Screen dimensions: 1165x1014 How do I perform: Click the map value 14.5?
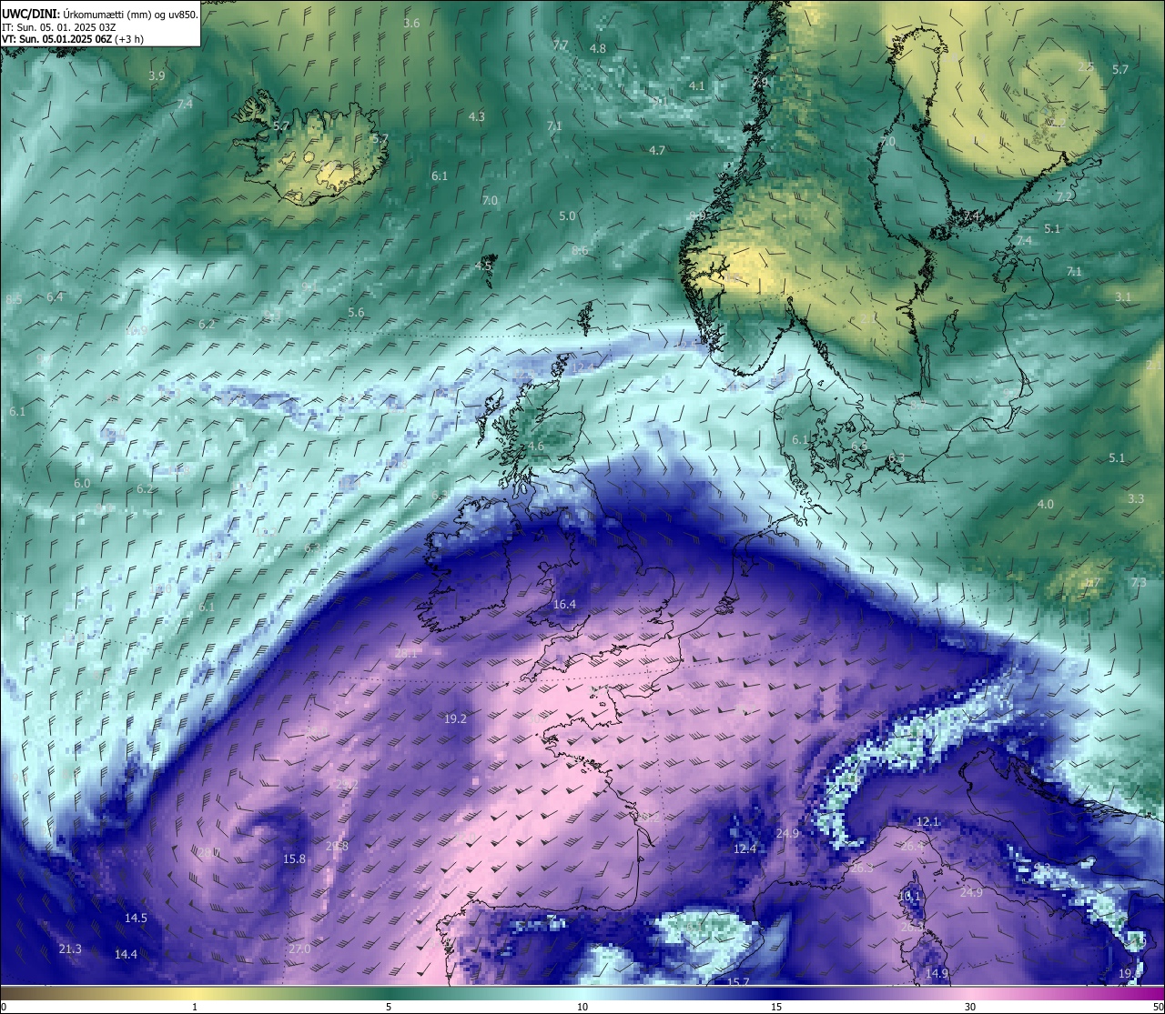(136, 919)
